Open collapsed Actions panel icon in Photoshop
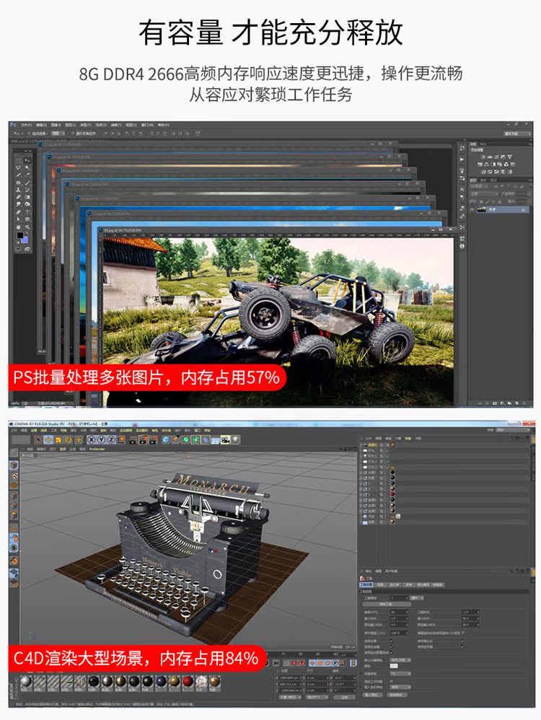This screenshot has width=541, height=720. coord(462,159)
